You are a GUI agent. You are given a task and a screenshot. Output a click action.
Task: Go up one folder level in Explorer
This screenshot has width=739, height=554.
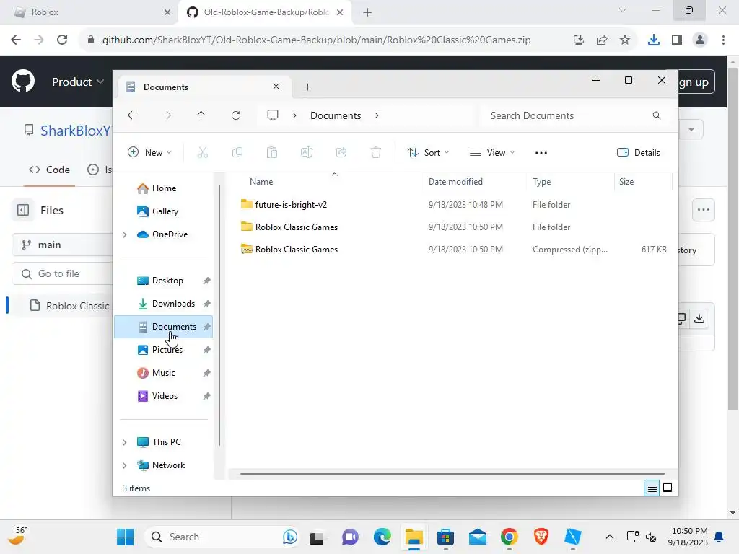tap(201, 115)
